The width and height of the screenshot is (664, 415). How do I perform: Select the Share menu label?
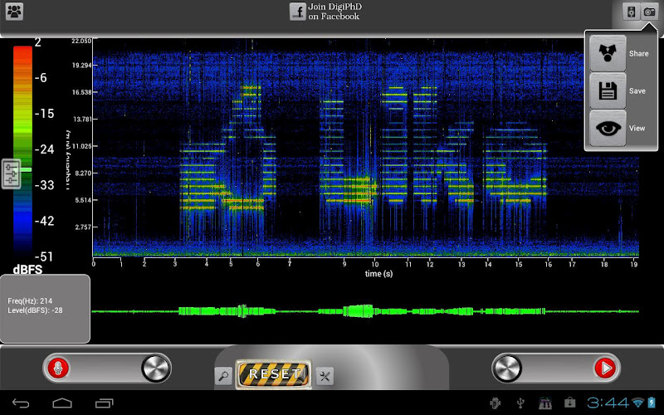638,54
